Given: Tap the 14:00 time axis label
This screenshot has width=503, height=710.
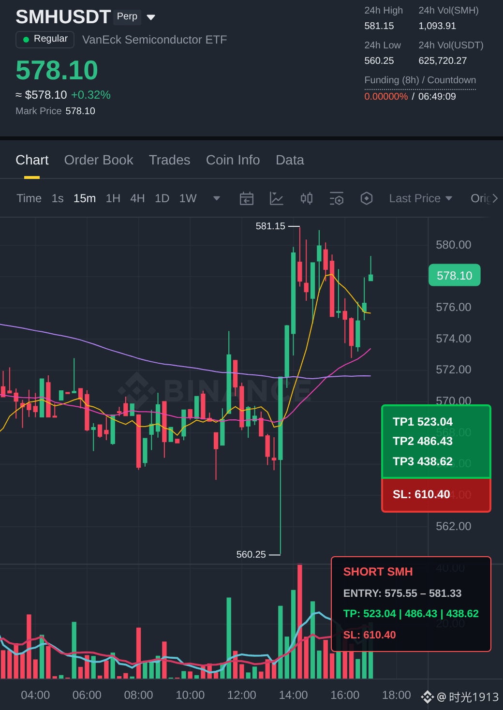Looking at the screenshot, I should pos(293,695).
